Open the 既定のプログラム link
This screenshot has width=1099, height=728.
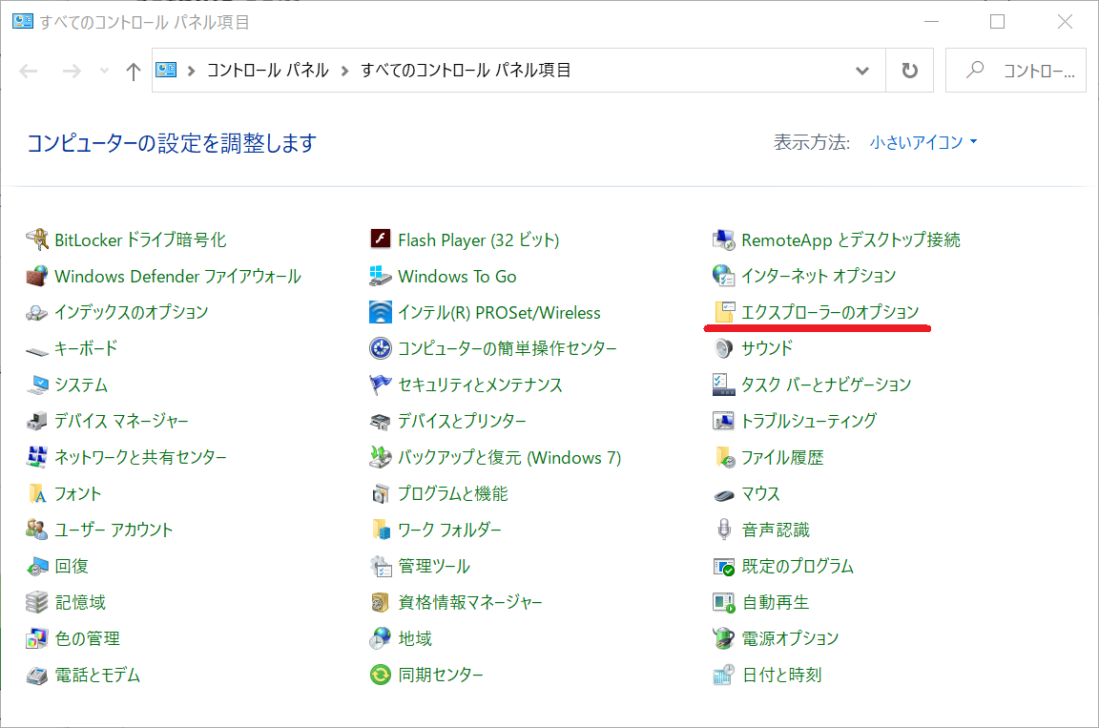tap(798, 566)
